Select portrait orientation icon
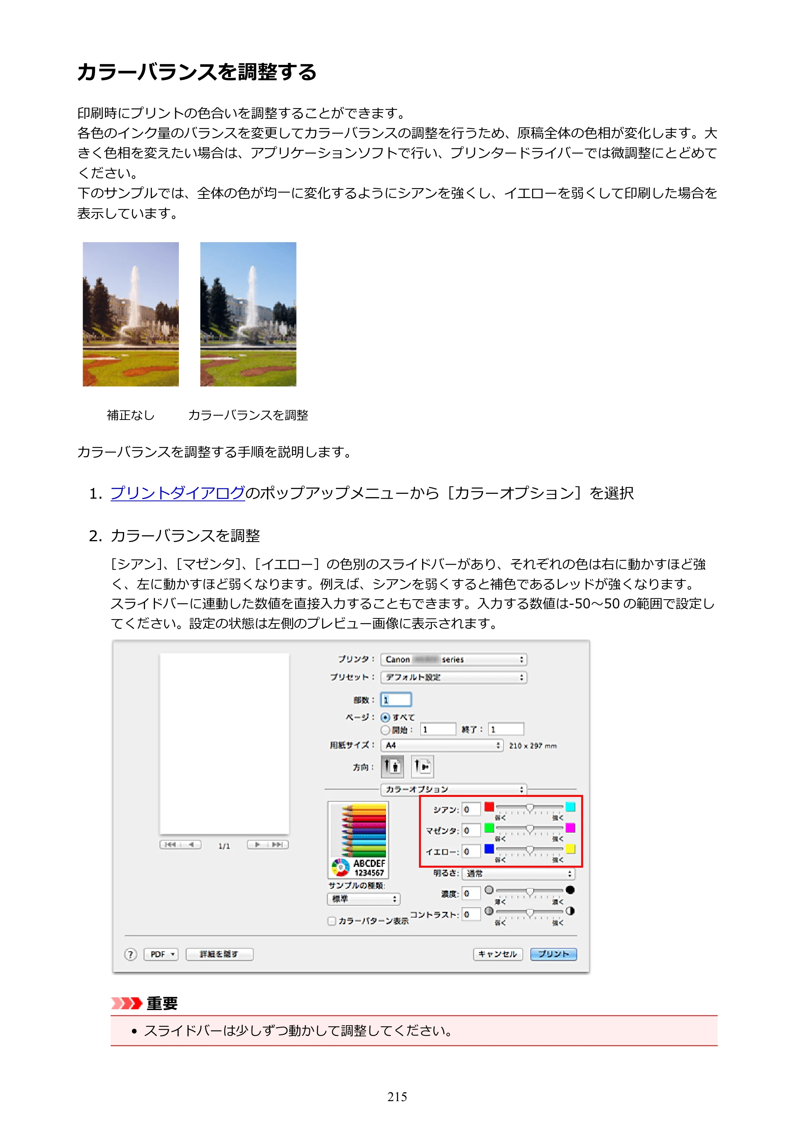The height and width of the screenshot is (1125, 795). (392, 766)
